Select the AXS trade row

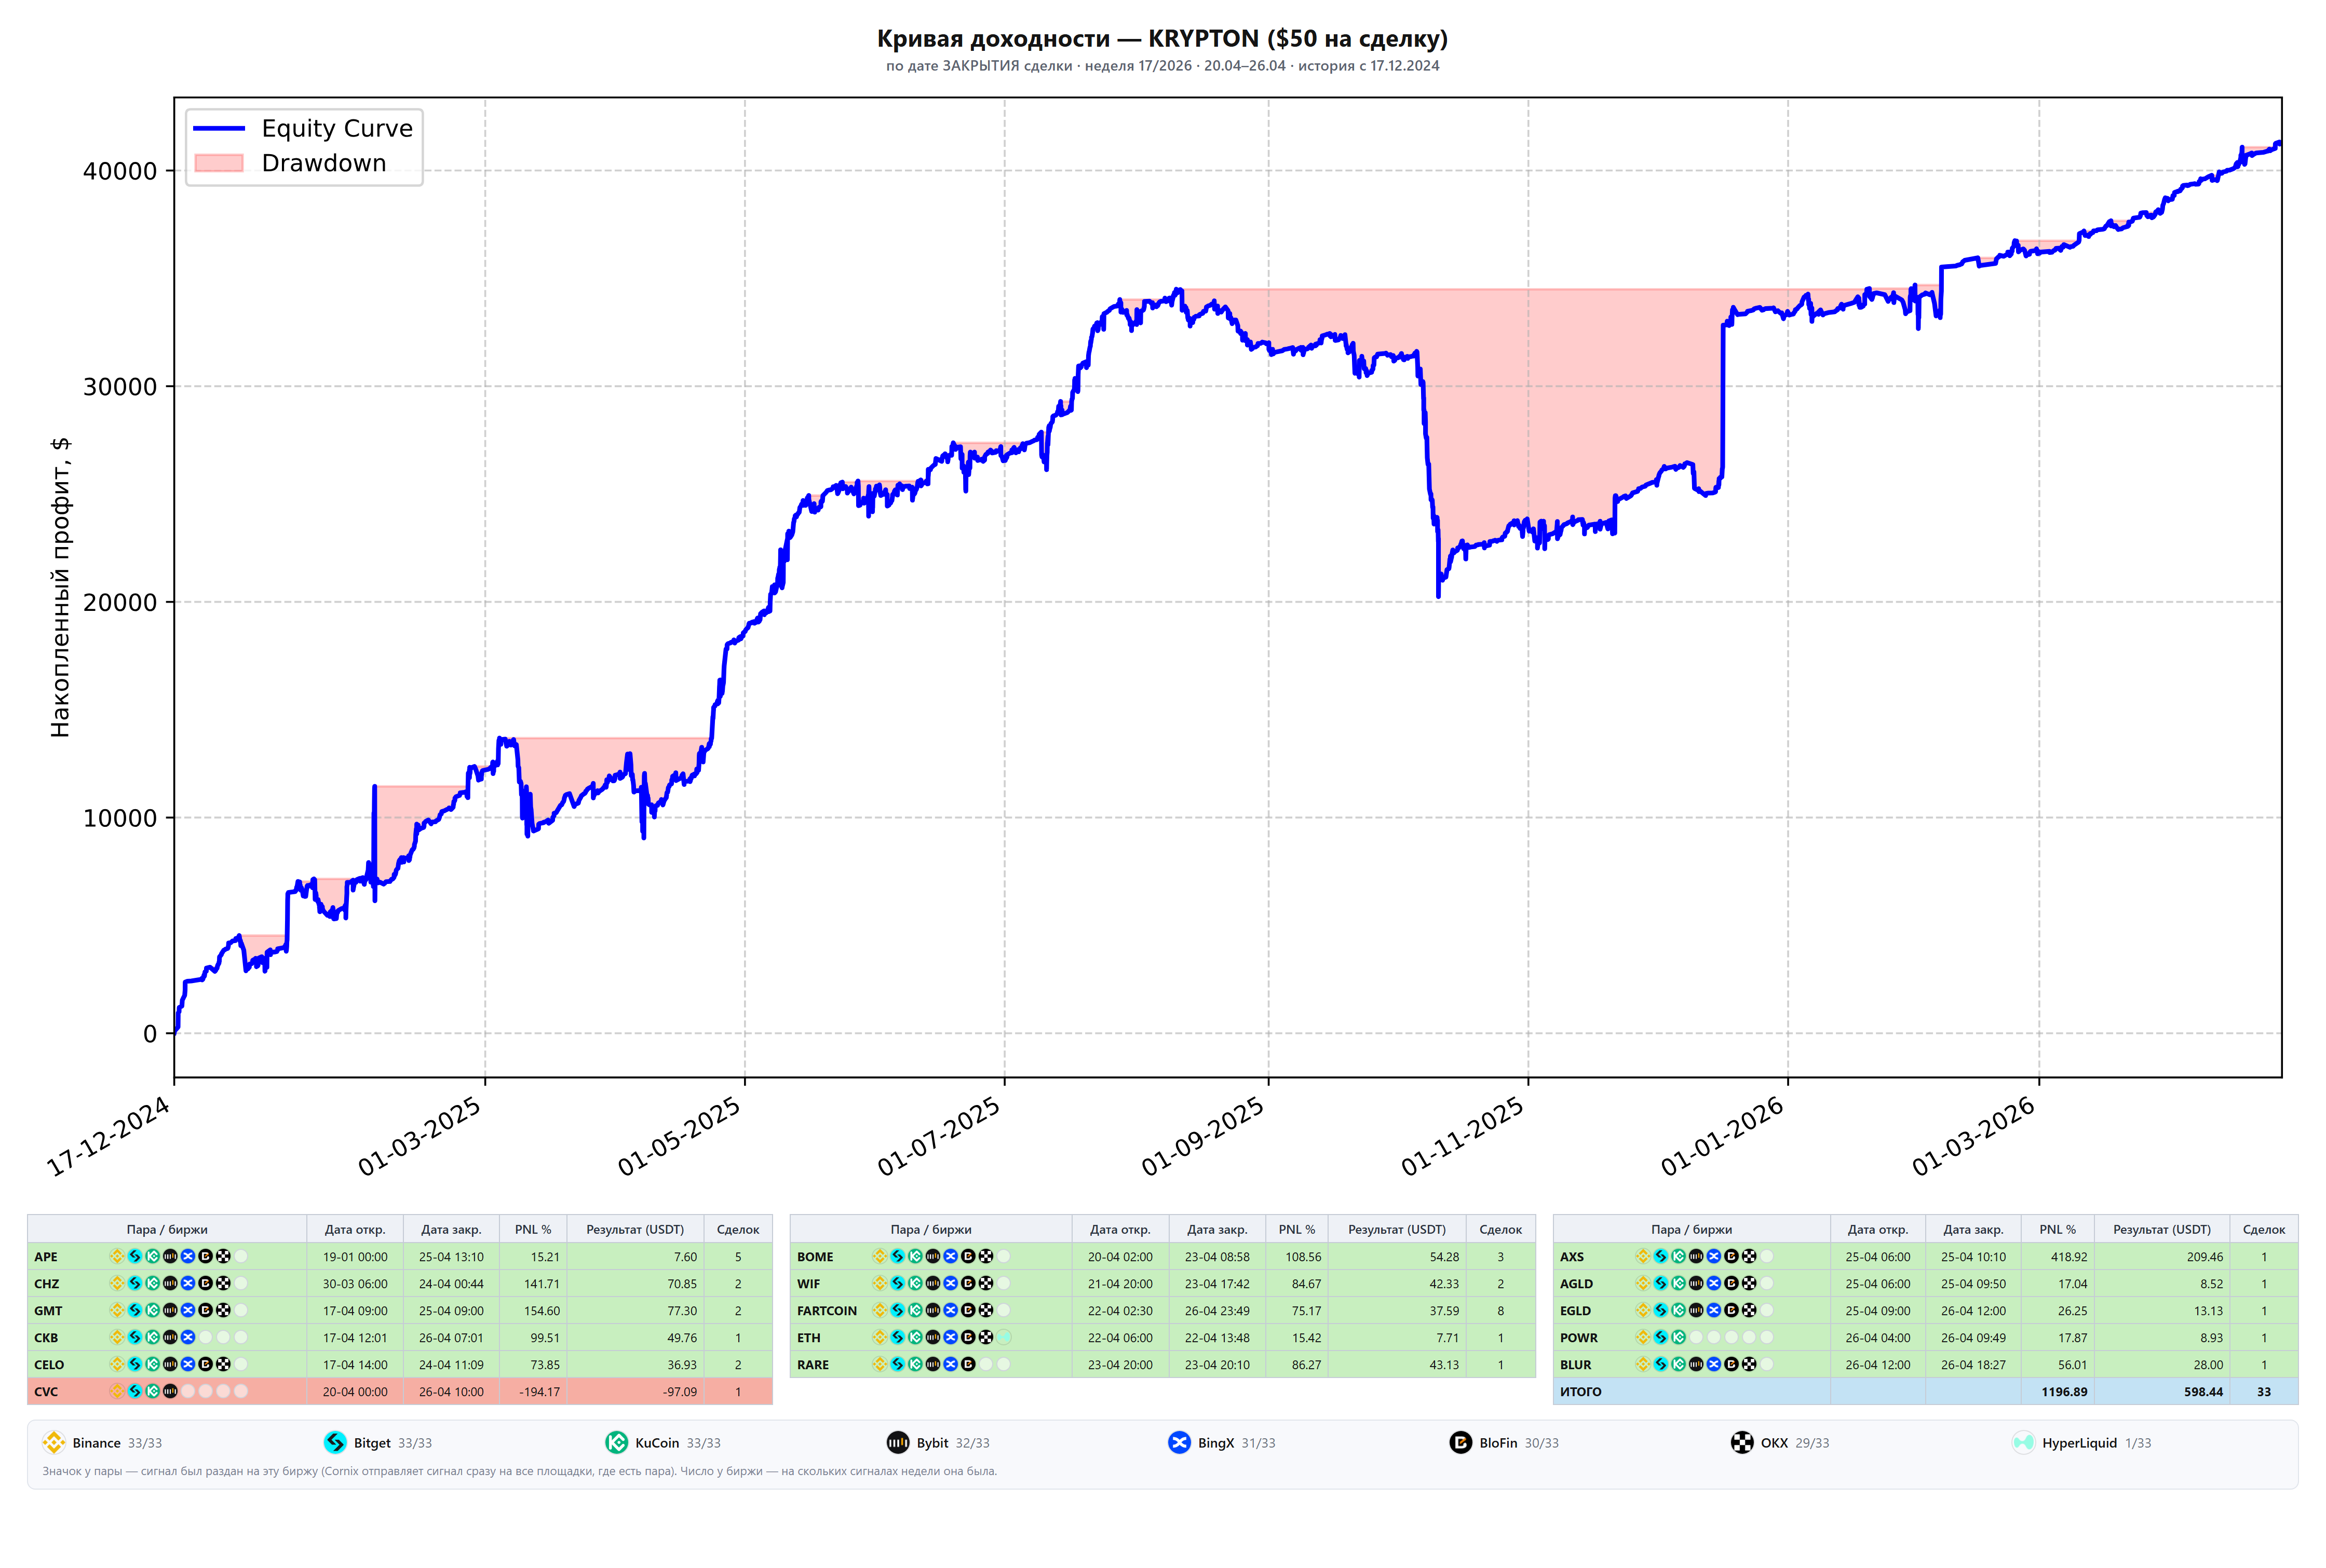click(x=1925, y=1256)
